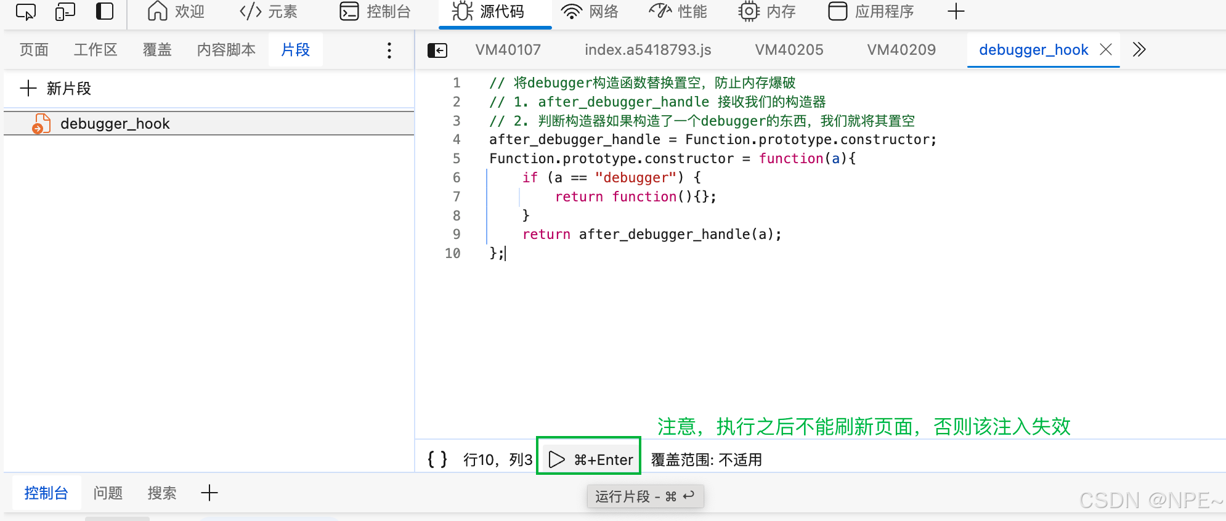Screen dimensions: 1226x521
Task: Toggle device emulation icon
Action: click(x=65, y=12)
